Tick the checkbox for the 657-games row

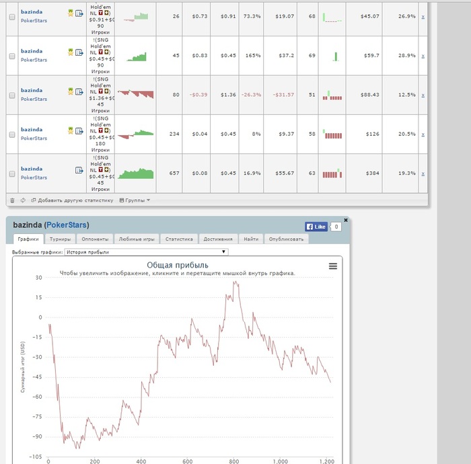tap(12, 173)
